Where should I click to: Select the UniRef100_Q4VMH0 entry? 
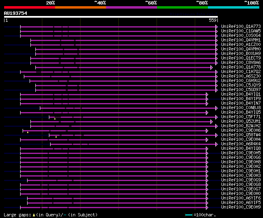(241, 49)
